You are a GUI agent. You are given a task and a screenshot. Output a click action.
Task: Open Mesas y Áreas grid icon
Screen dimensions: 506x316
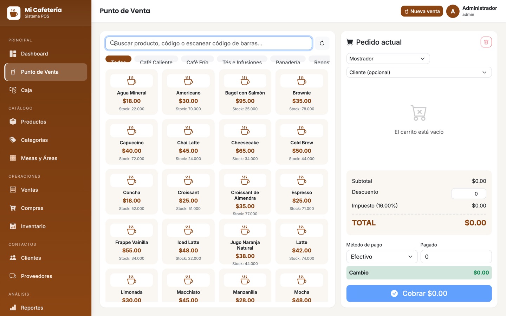tap(13, 158)
